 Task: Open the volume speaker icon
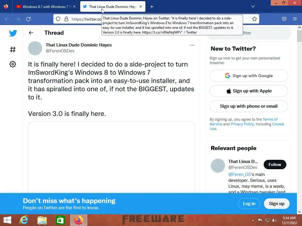point(274,220)
